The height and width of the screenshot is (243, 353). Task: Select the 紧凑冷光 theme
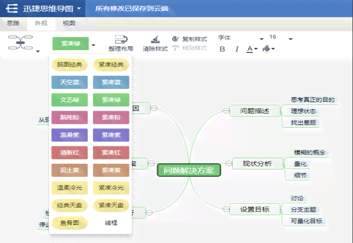point(111,188)
